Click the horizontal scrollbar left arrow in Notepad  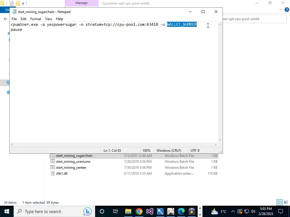pos(12,144)
